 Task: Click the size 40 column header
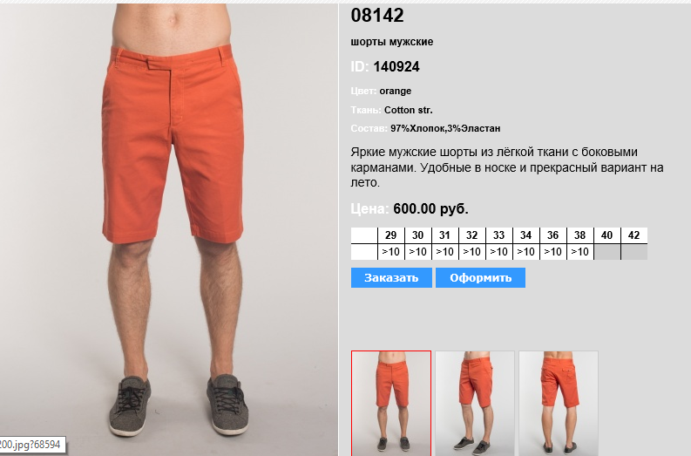606,235
